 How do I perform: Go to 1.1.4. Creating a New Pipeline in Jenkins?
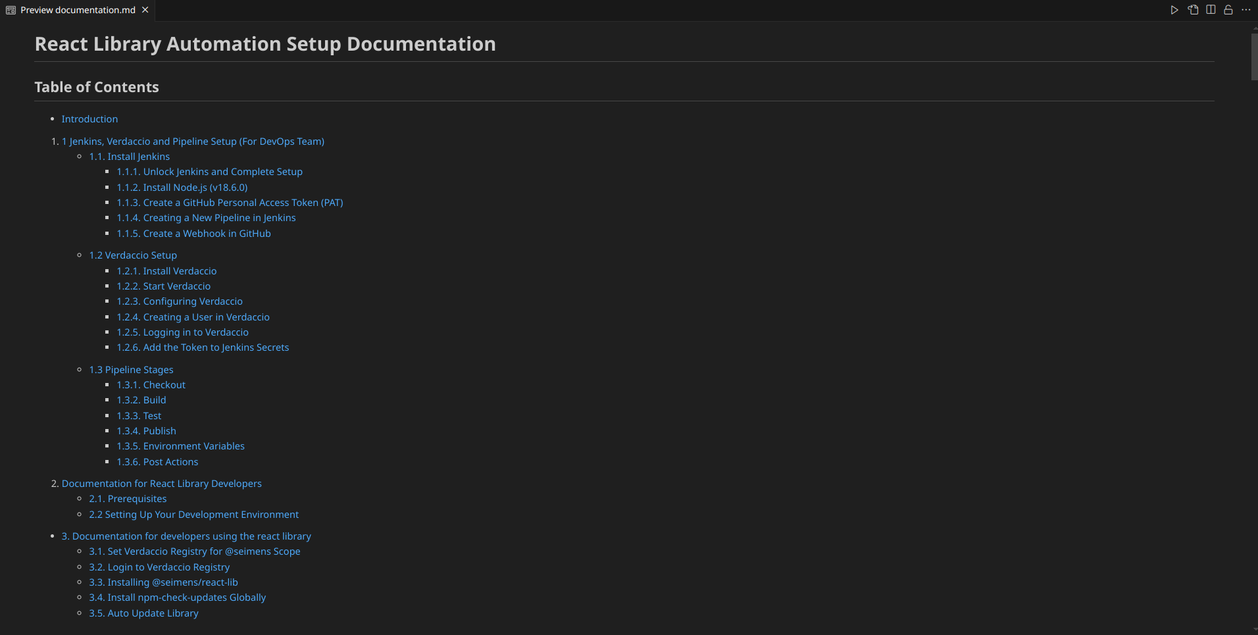207,218
